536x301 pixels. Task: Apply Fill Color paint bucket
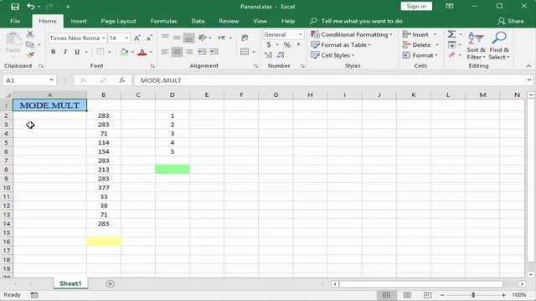tap(124, 52)
